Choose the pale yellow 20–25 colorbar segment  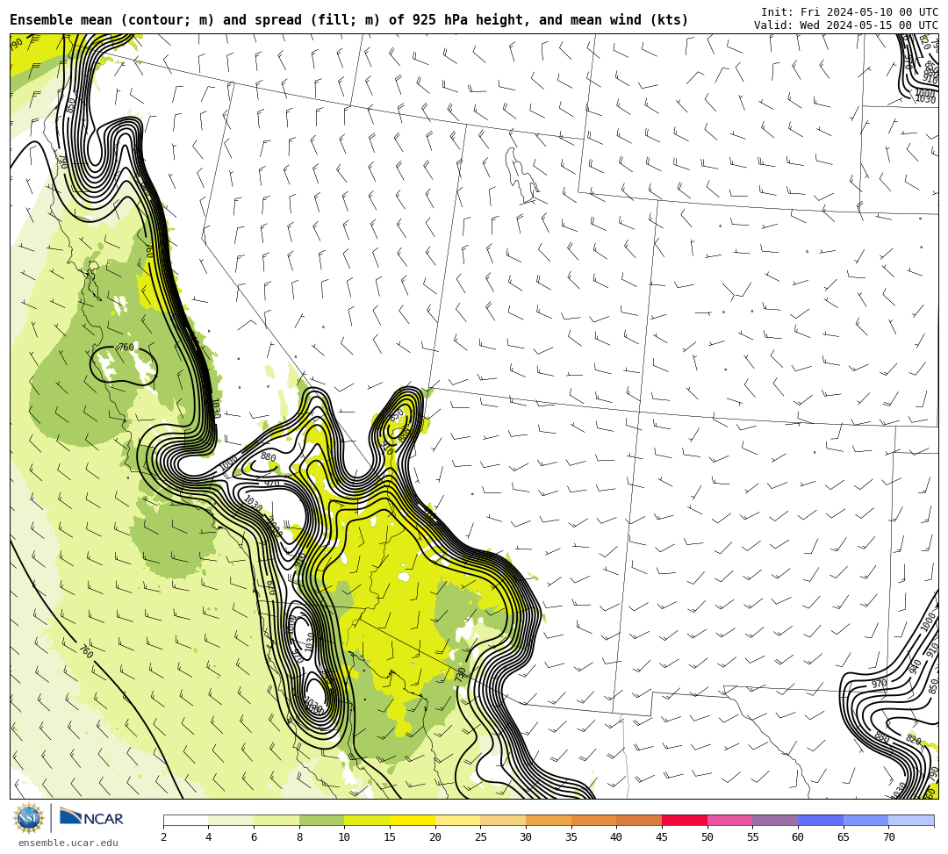pyautogui.click(x=457, y=820)
